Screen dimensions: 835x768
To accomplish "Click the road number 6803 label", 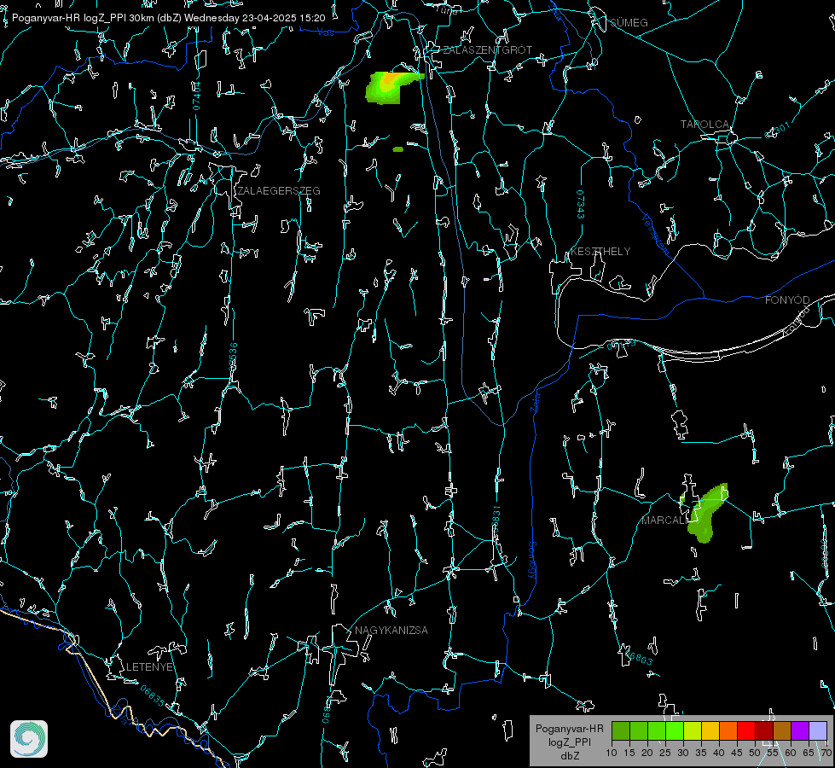I will coord(638,656).
